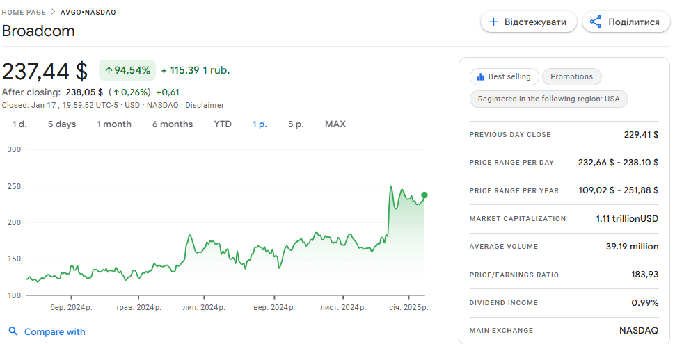Viewport: 675px width, 344px height.
Task: Click the after closing price 238,05 $
Action: pyautogui.click(x=84, y=92)
